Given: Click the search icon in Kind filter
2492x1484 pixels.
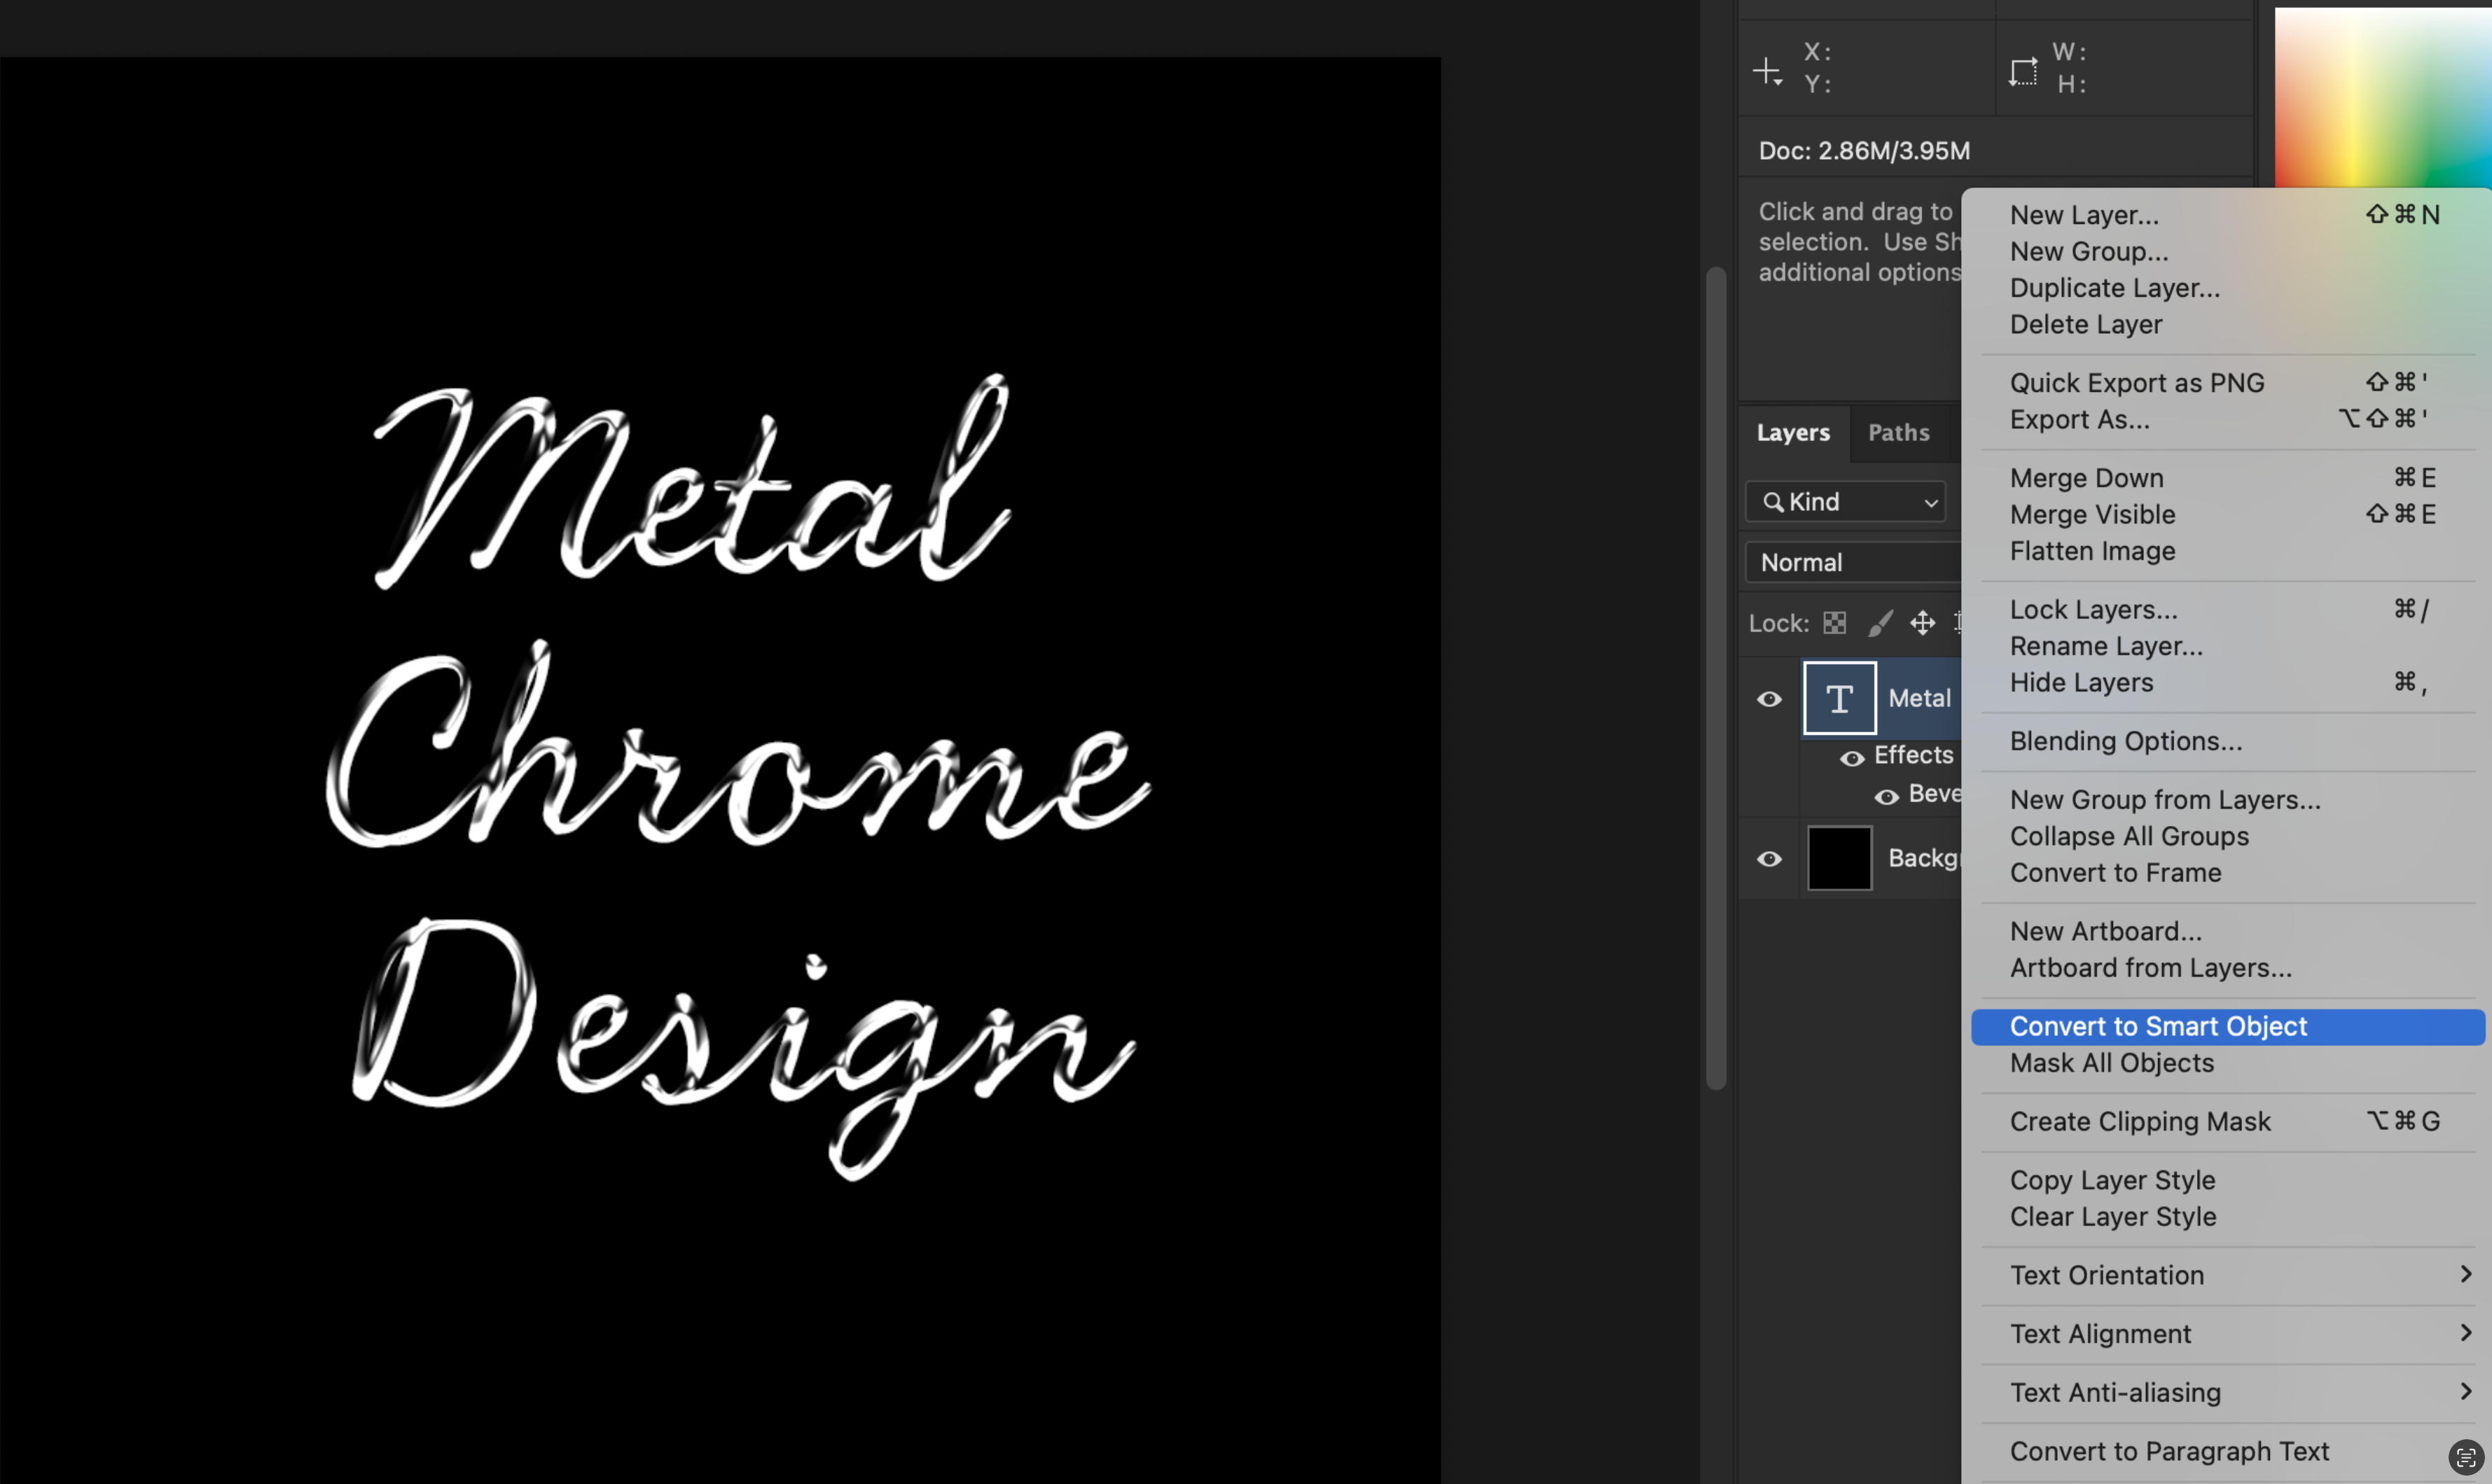Looking at the screenshot, I should click(x=1773, y=502).
